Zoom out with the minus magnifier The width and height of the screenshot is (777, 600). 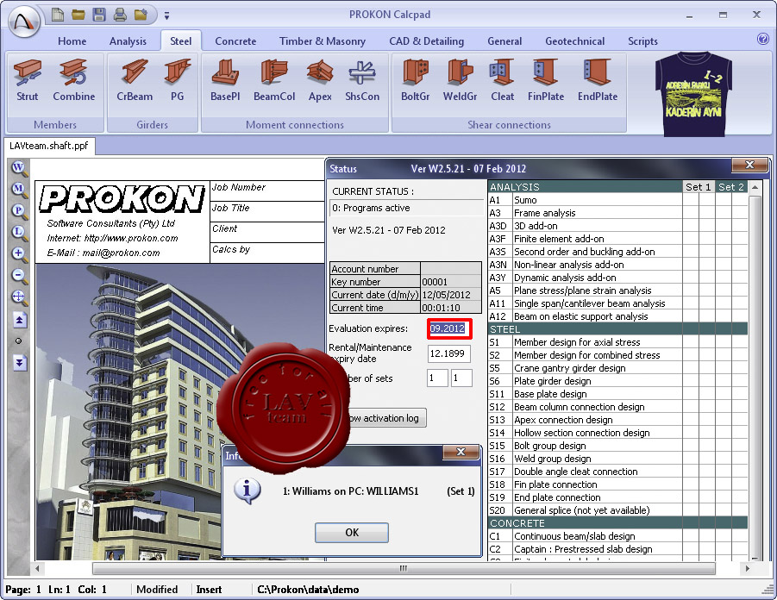point(19,276)
